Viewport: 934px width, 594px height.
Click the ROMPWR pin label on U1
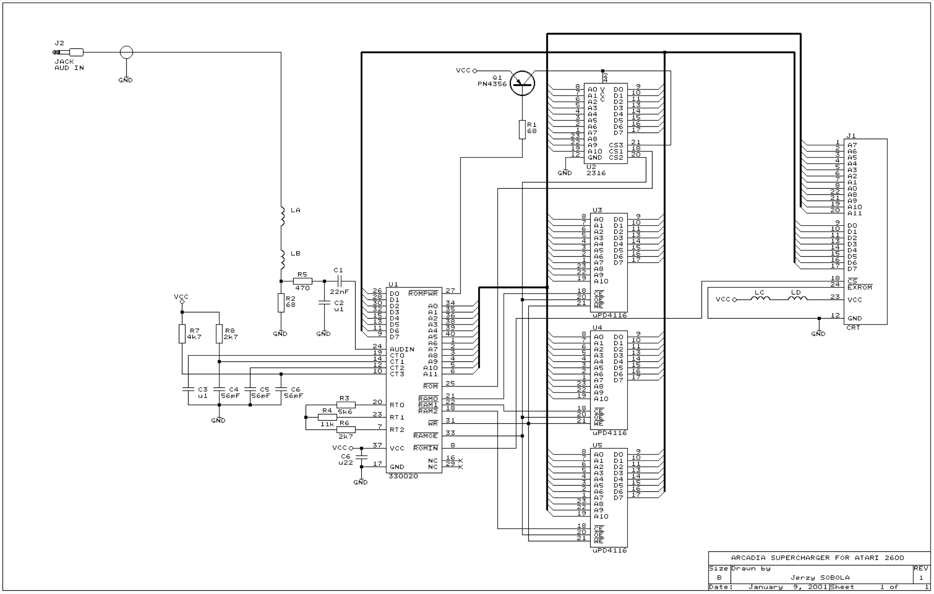click(x=423, y=293)
